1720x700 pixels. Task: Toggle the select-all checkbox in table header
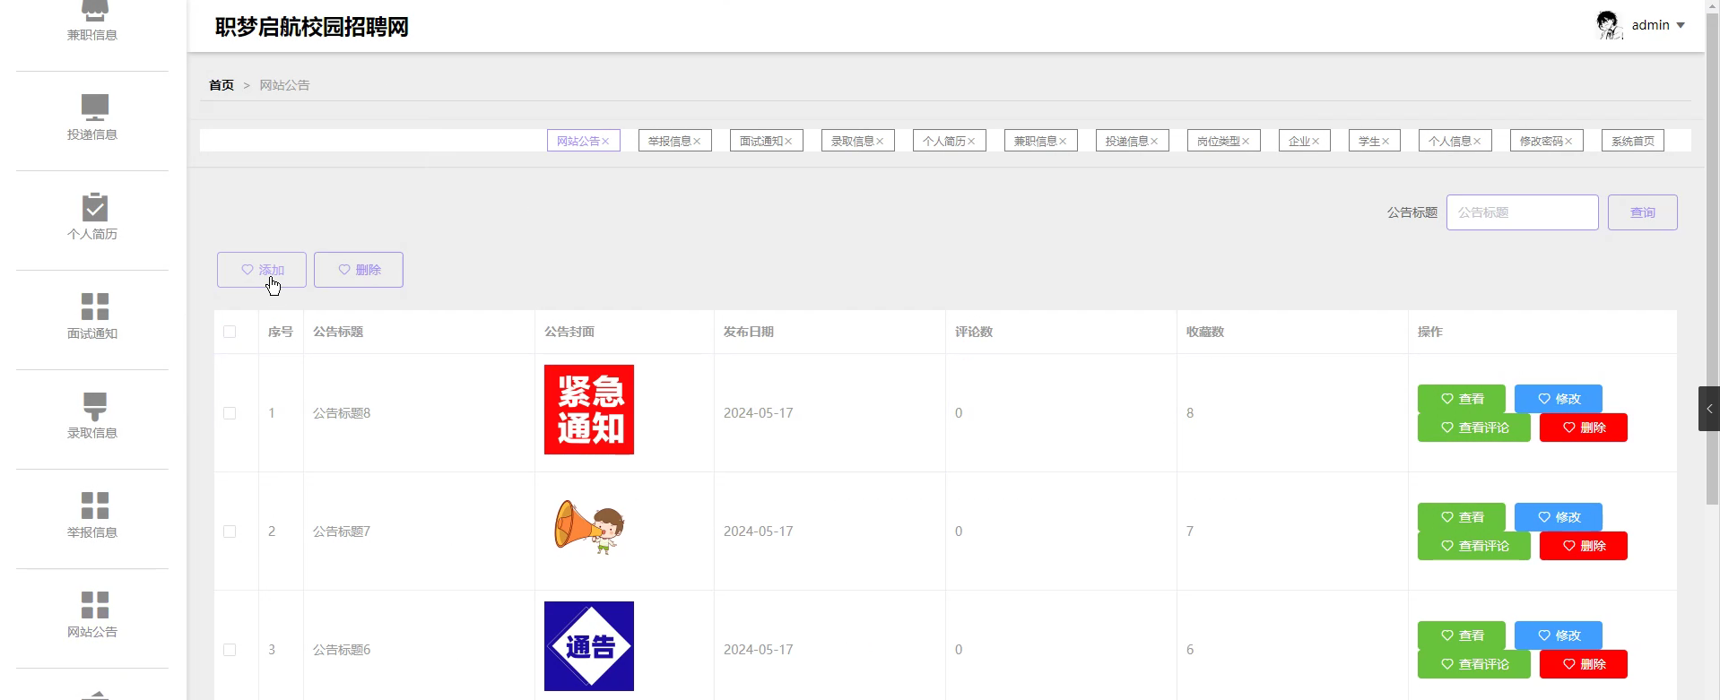[230, 332]
